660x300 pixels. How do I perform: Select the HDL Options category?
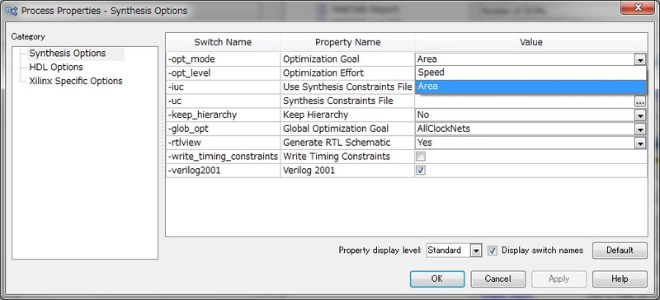(56, 68)
